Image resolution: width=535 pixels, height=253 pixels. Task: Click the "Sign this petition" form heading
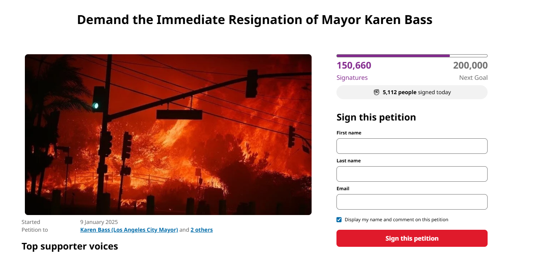click(x=376, y=117)
